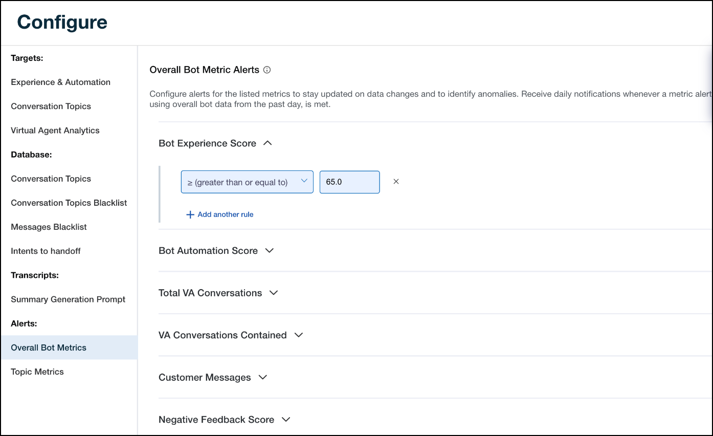Expand the Bot Automation Score section
713x436 pixels.
point(269,251)
